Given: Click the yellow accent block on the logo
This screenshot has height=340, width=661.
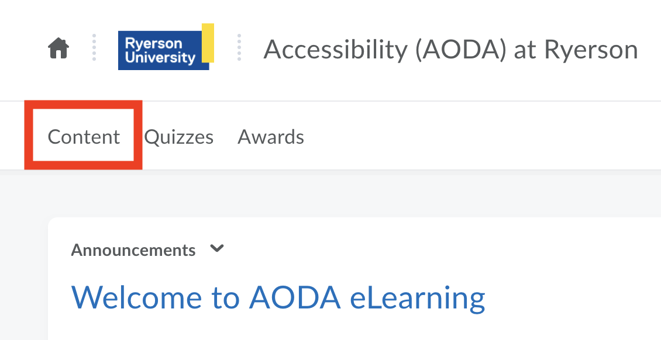Looking at the screenshot, I should tap(208, 42).
